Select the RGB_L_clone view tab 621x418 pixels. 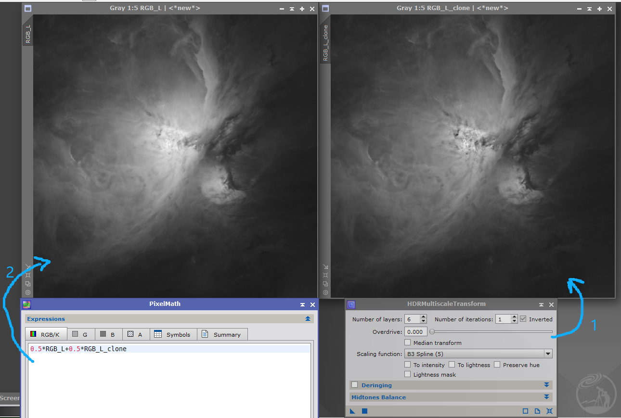point(325,43)
